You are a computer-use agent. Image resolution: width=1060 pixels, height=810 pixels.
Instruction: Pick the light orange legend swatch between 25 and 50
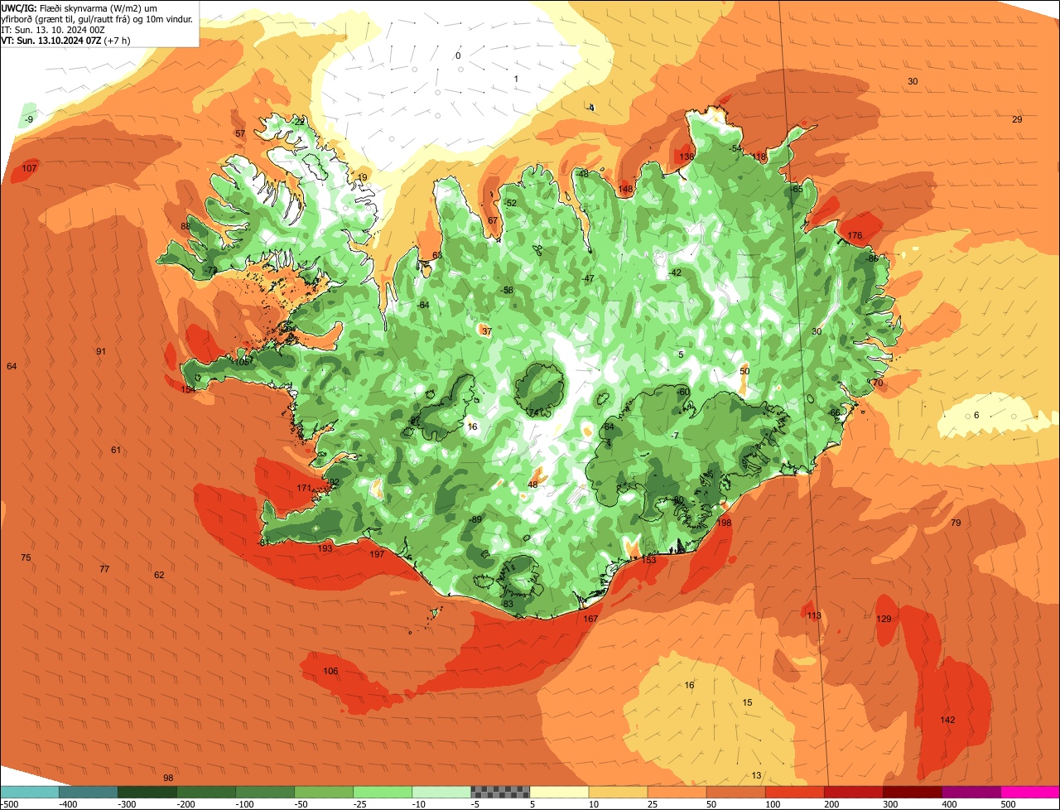[677, 792]
